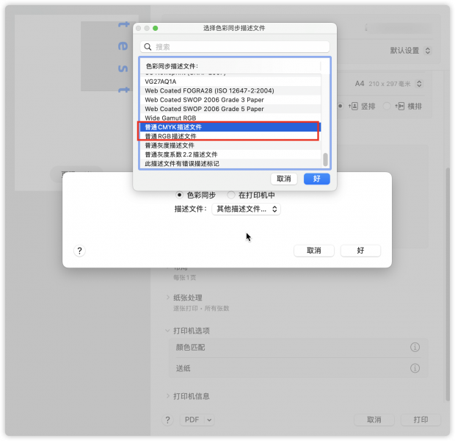Select Wide Gamut RGB profile
455x441 pixels.
170,118
